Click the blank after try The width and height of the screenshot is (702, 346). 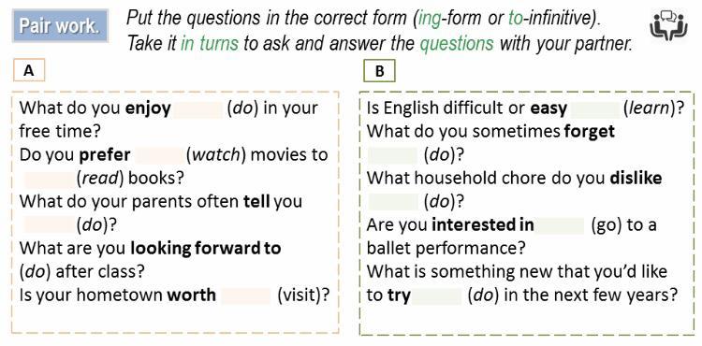pos(436,296)
